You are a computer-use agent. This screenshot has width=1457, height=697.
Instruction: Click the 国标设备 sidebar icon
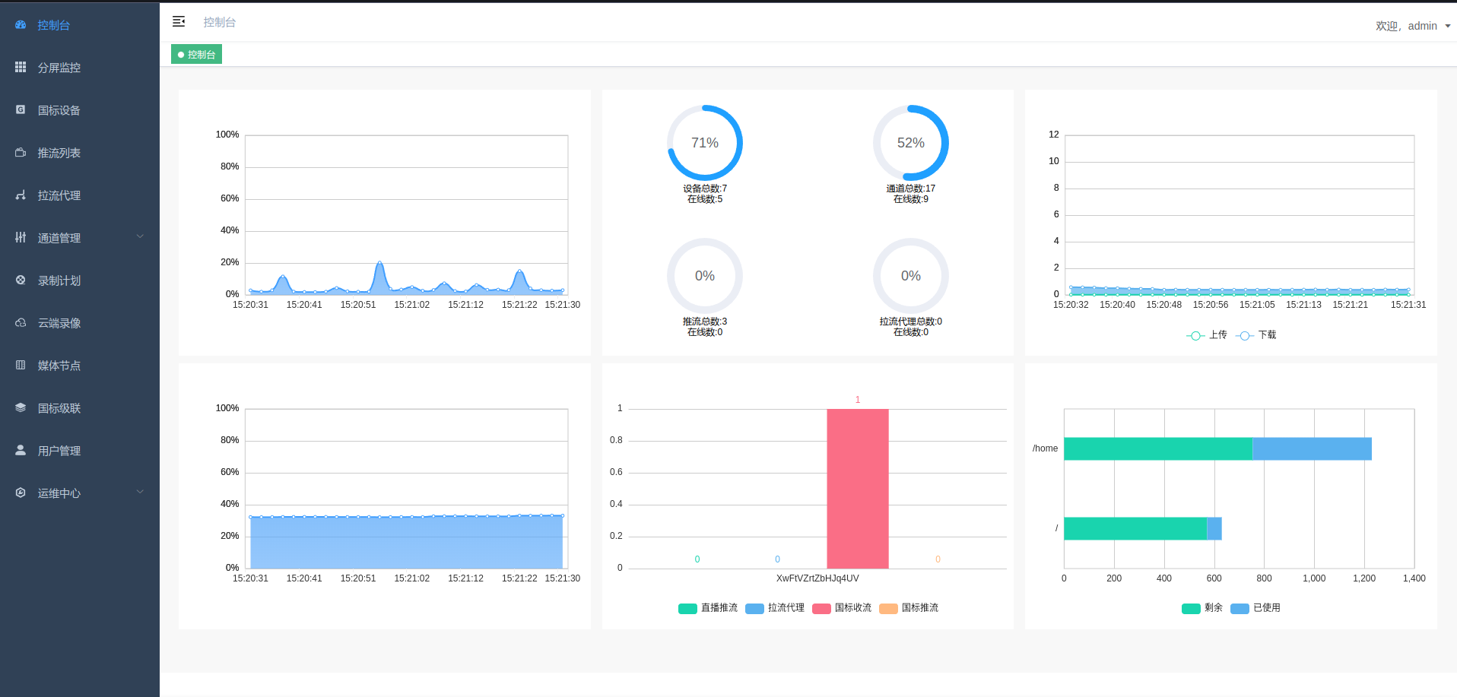pos(21,110)
